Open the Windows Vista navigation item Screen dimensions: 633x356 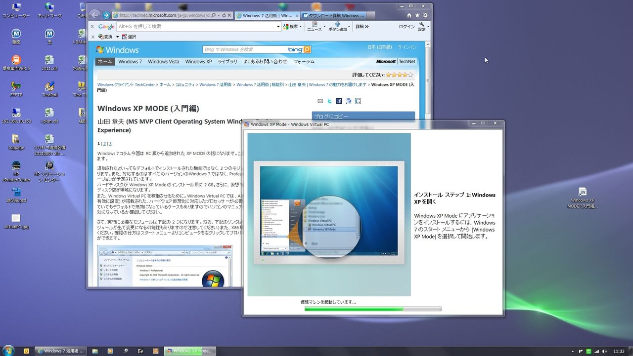tap(164, 62)
